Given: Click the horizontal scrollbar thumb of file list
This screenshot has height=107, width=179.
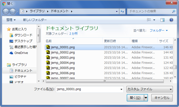Looking at the screenshot, I should coord(105,81).
